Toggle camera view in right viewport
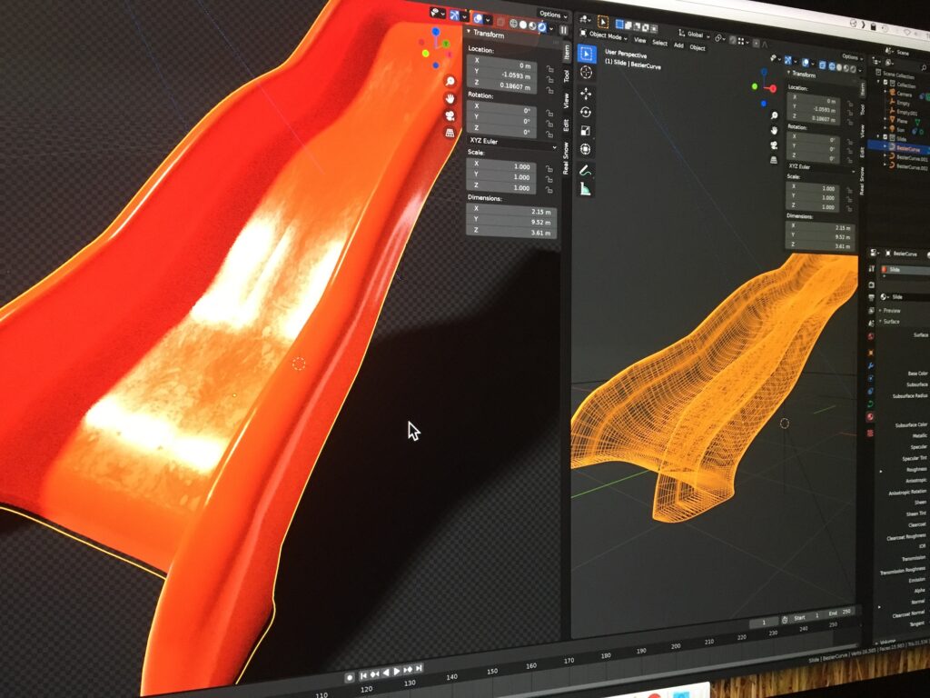930x698 pixels. pyautogui.click(x=774, y=145)
